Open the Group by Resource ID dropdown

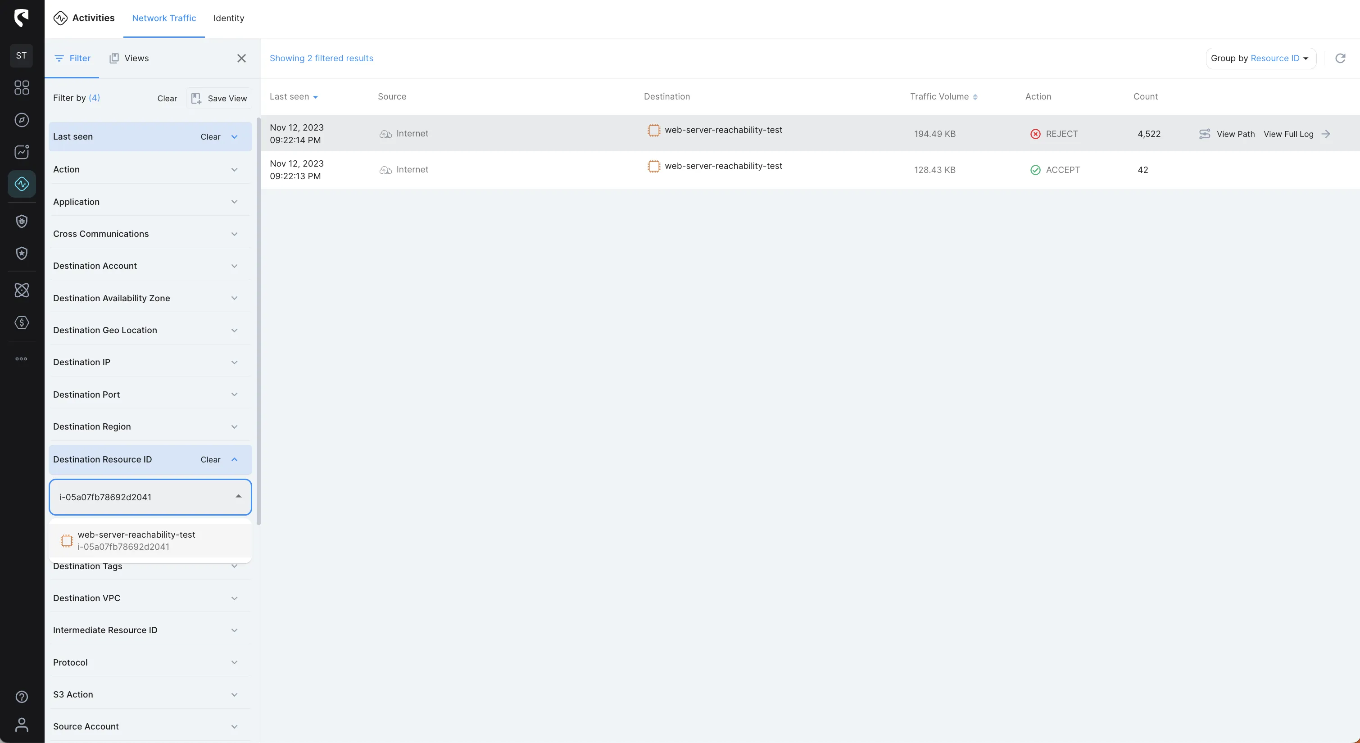pyautogui.click(x=1260, y=58)
